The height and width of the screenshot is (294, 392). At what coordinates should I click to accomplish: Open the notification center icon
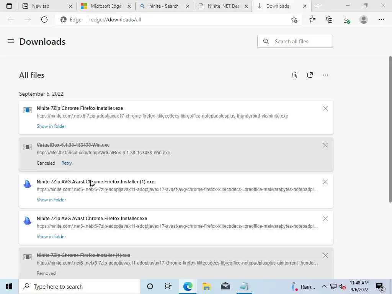click(380, 286)
